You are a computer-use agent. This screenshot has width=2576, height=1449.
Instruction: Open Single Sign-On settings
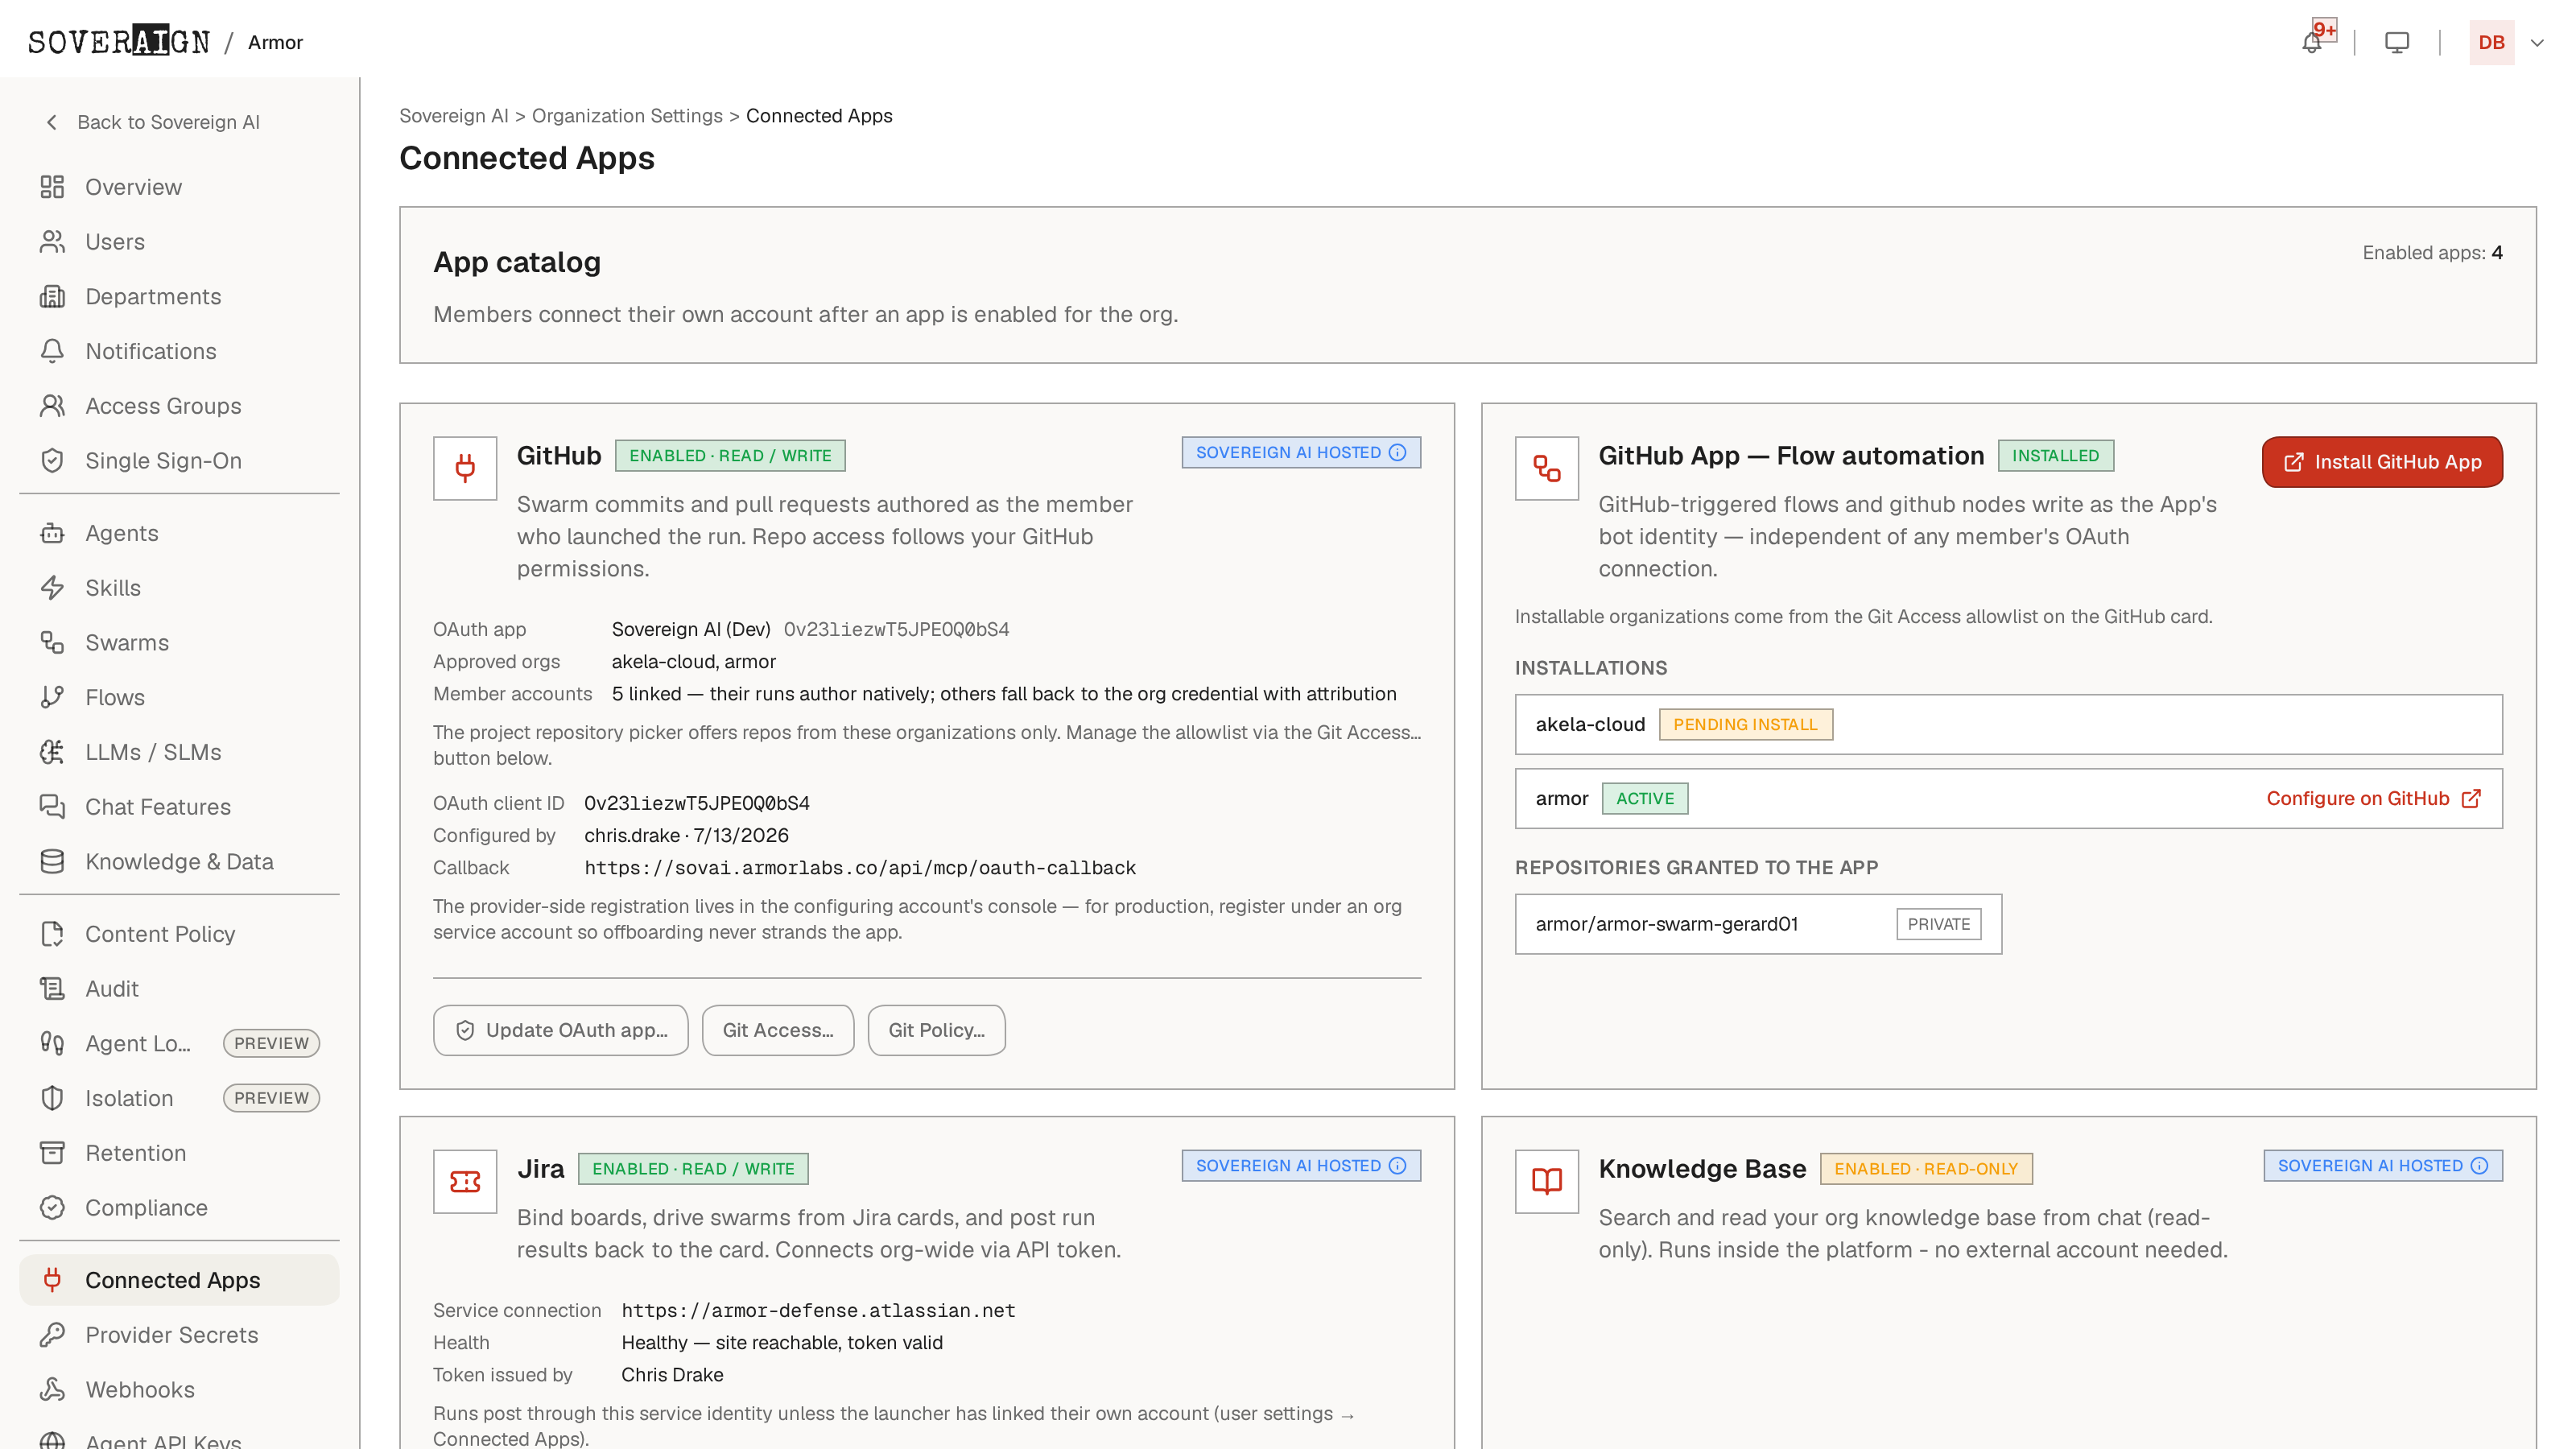tap(179, 461)
